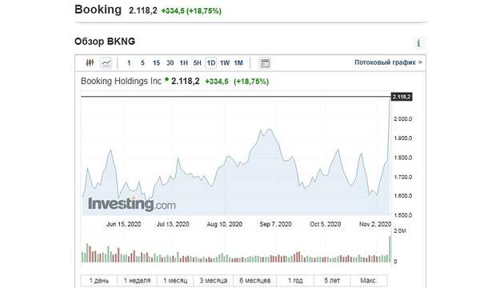This screenshot has width=496, height=288.
Task: Click the info icon beside Обзор BKNG
Action: pyautogui.click(x=418, y=43)
